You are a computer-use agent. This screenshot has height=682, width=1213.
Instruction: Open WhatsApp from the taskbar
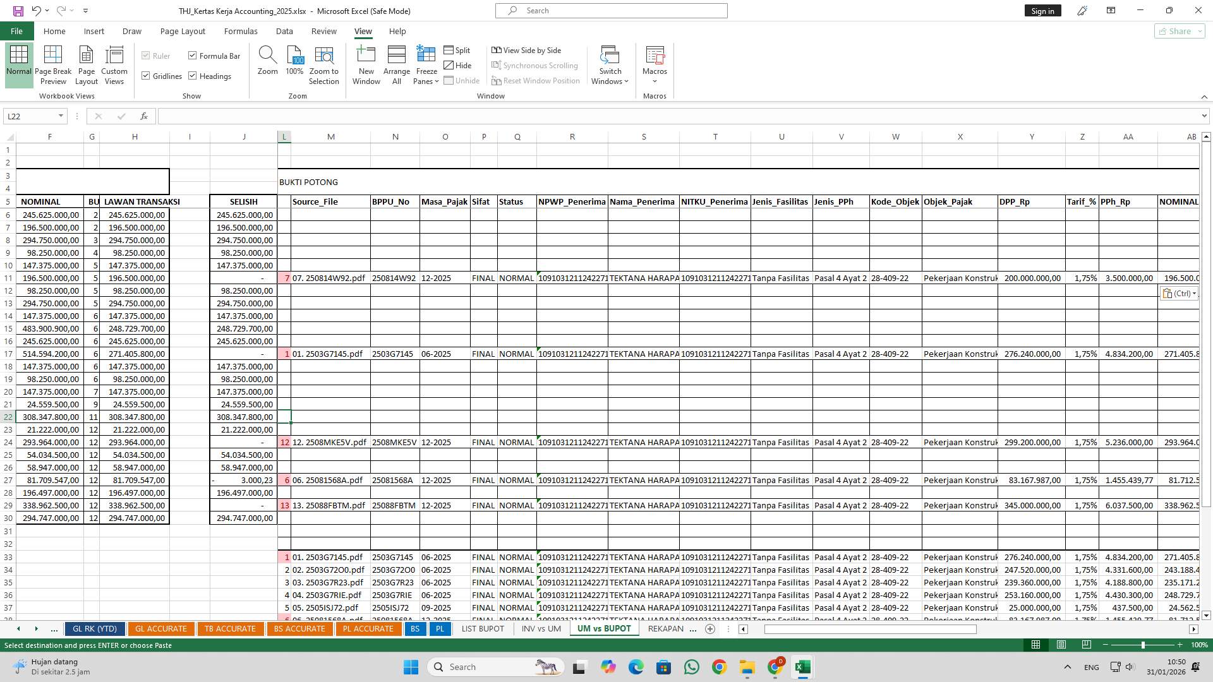click(692, 667)
